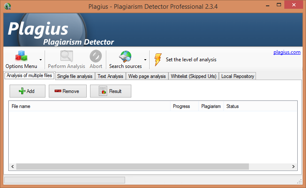Click the bottom status progress bar
The width and height of the screenshot is (306, 188).
pos(65,180)
